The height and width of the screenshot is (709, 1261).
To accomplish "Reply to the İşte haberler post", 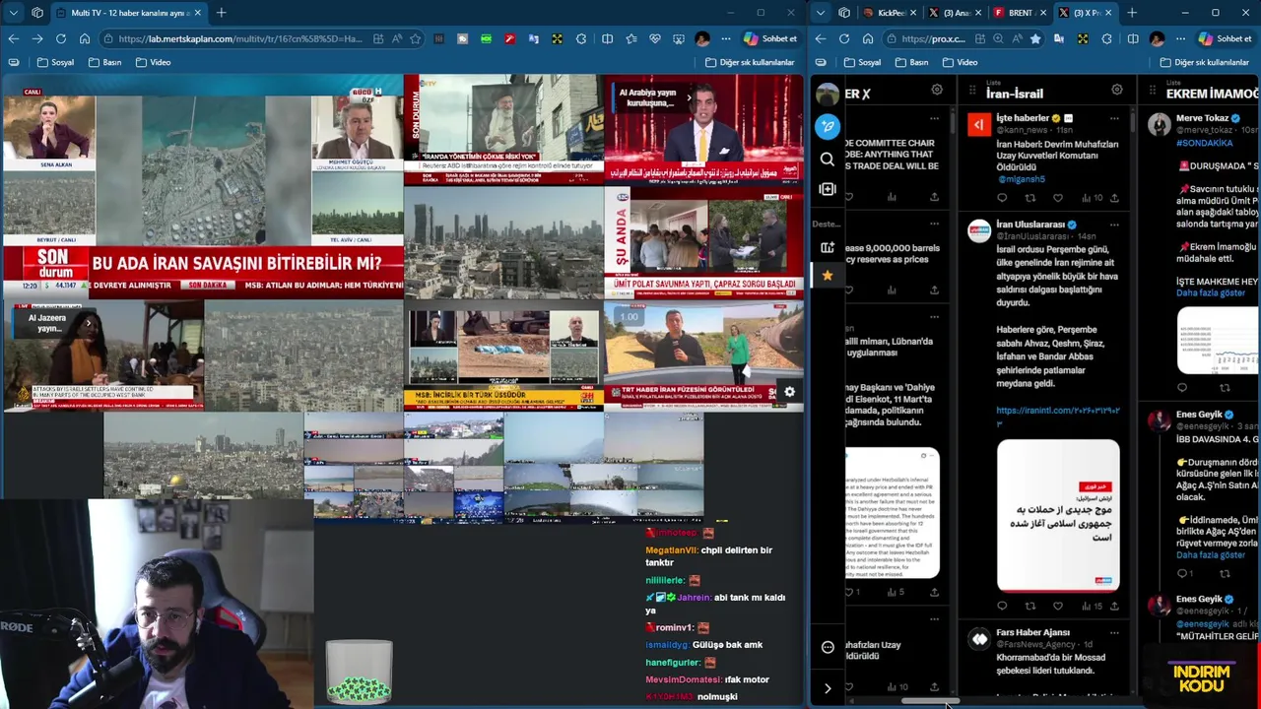I will 1002,198.
